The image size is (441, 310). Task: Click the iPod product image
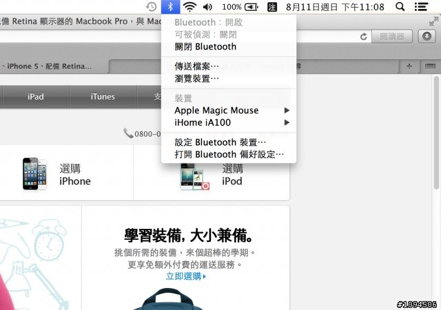point(194,176)
